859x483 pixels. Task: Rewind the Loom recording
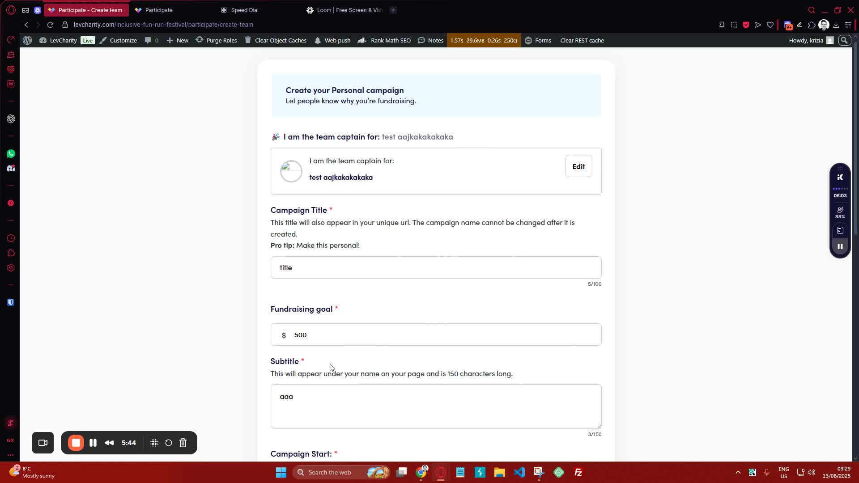tap(109, 443)
